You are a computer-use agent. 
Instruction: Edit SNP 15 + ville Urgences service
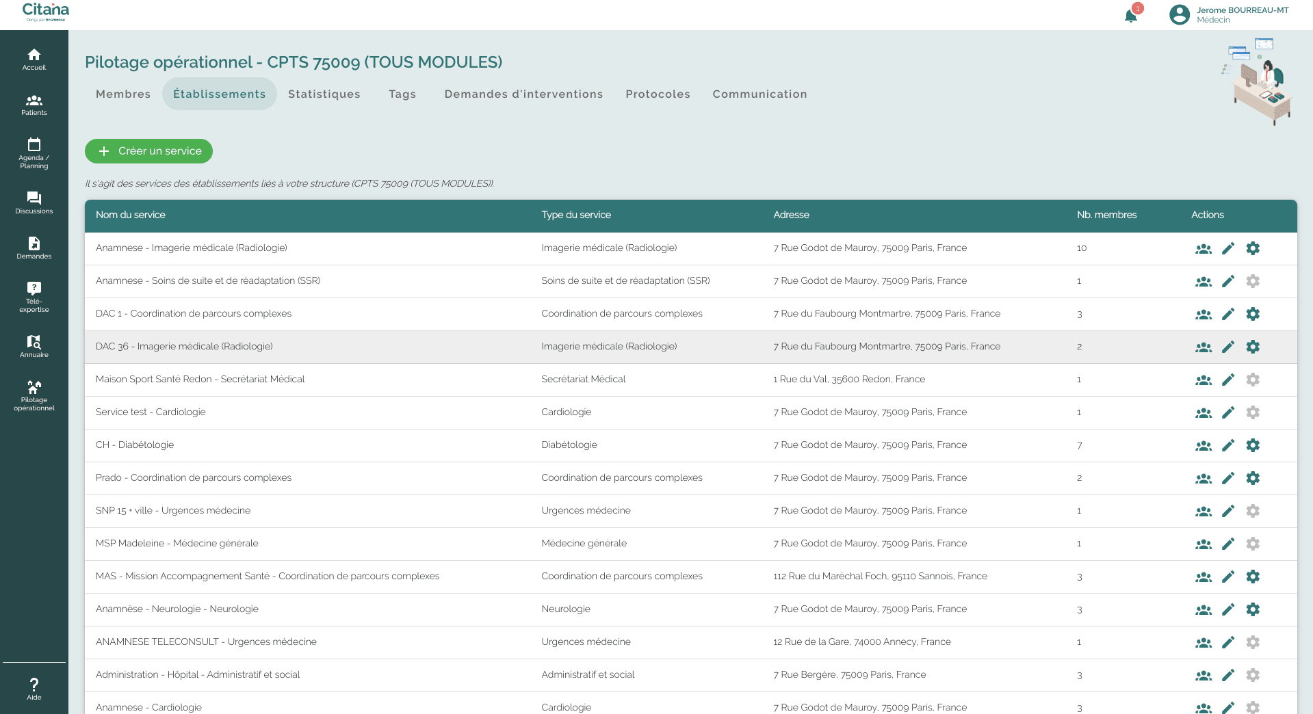(1228, 511)
